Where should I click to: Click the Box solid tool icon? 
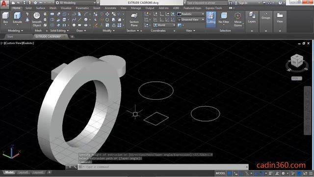[5, 16]
